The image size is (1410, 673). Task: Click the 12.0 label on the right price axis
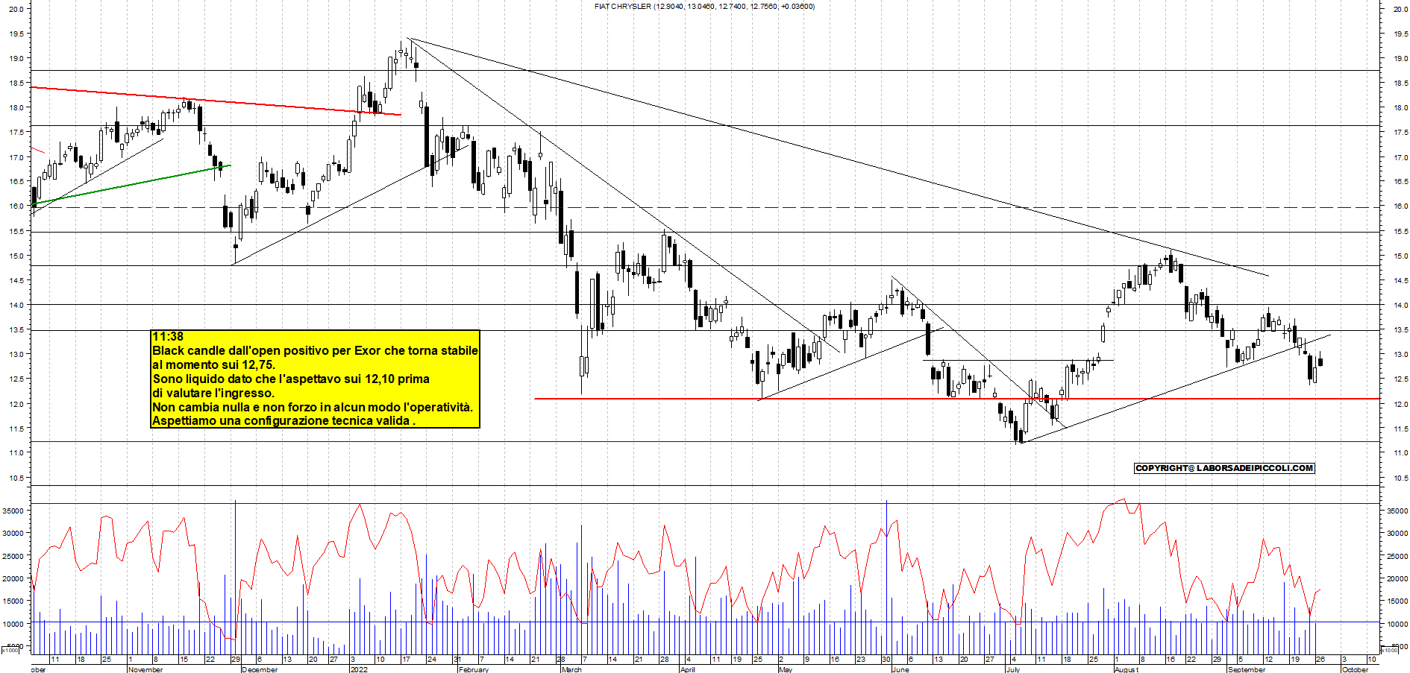point(1400,404)
